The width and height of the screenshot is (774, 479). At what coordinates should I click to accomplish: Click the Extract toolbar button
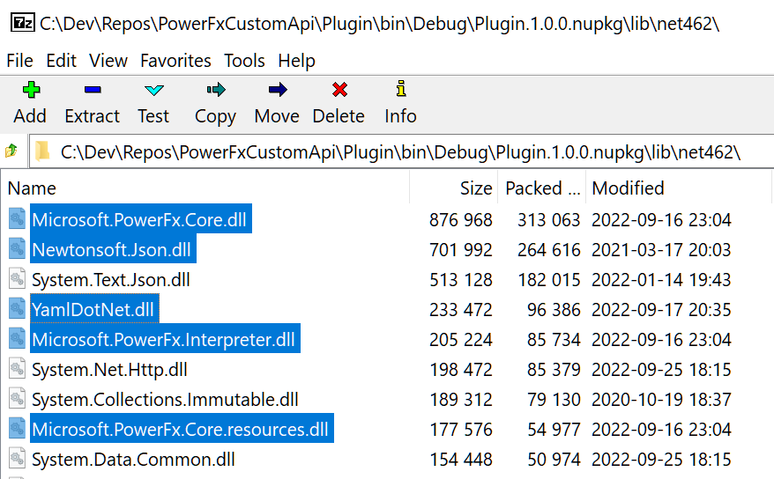click(93, 104)
